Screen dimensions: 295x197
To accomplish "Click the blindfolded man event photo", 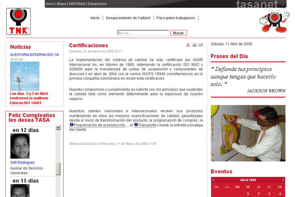I will [x=248, y=133].
